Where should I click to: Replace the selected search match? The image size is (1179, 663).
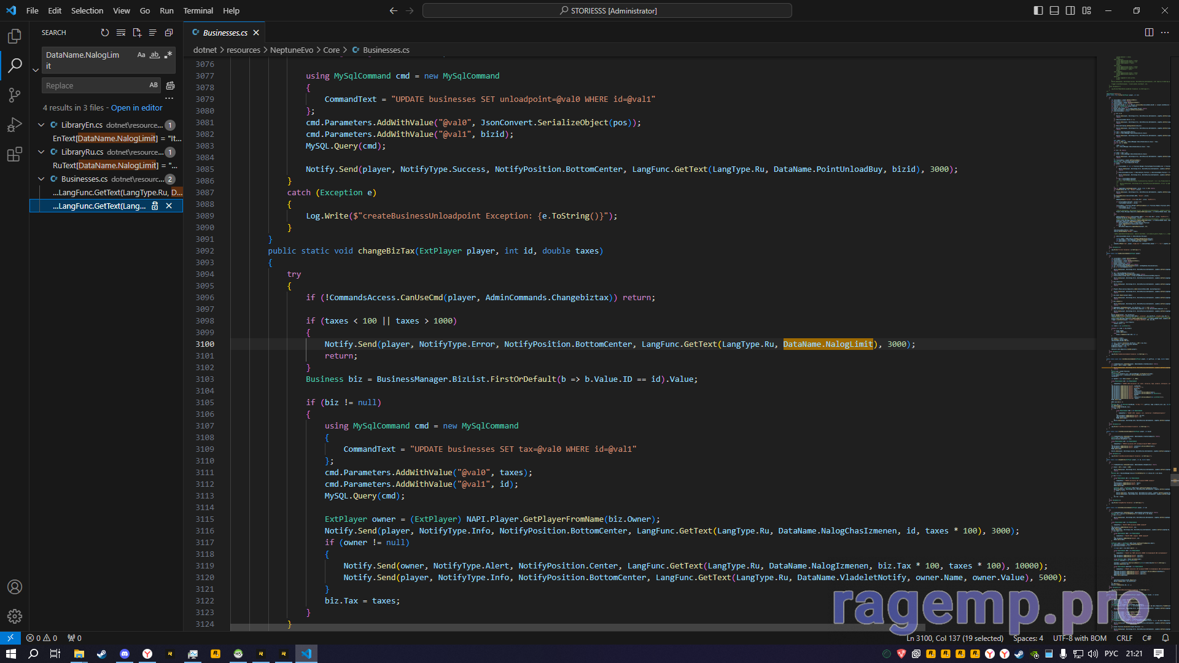(x=155, y=206)
